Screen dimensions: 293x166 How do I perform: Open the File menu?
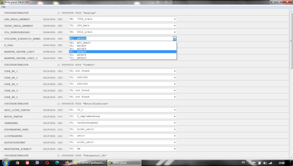[3, 7]
